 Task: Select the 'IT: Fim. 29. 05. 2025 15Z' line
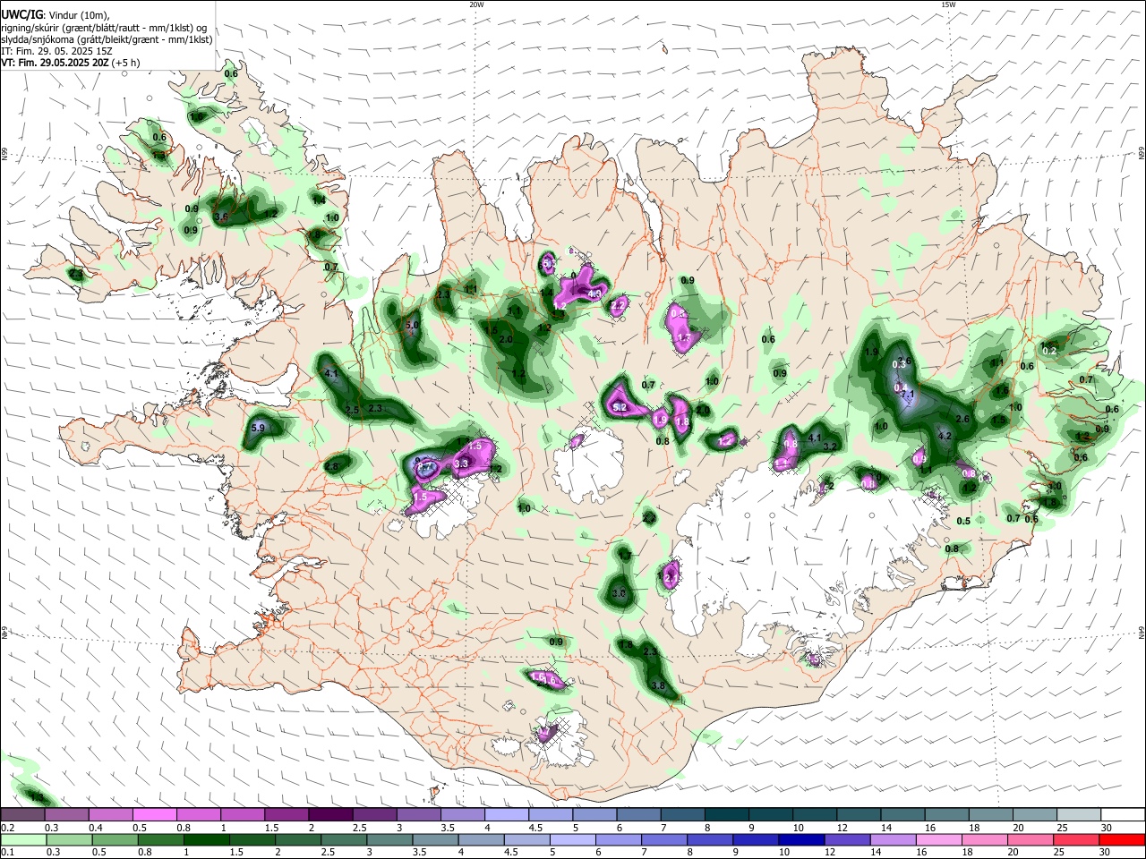[x=57, y=51]
